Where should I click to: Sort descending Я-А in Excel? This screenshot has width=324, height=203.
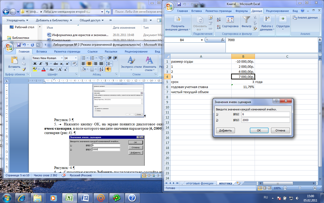pos(219,27)
